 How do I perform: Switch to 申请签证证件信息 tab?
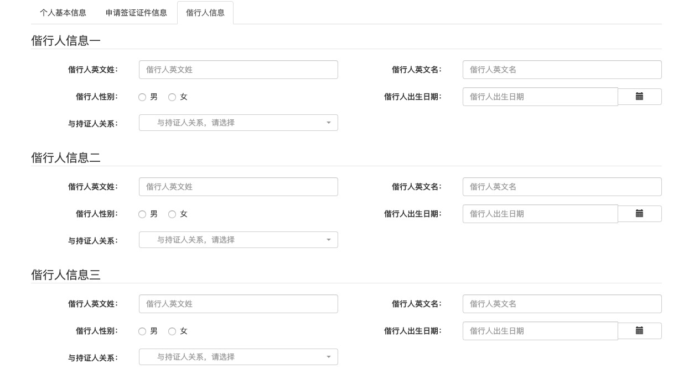(136, 13)
